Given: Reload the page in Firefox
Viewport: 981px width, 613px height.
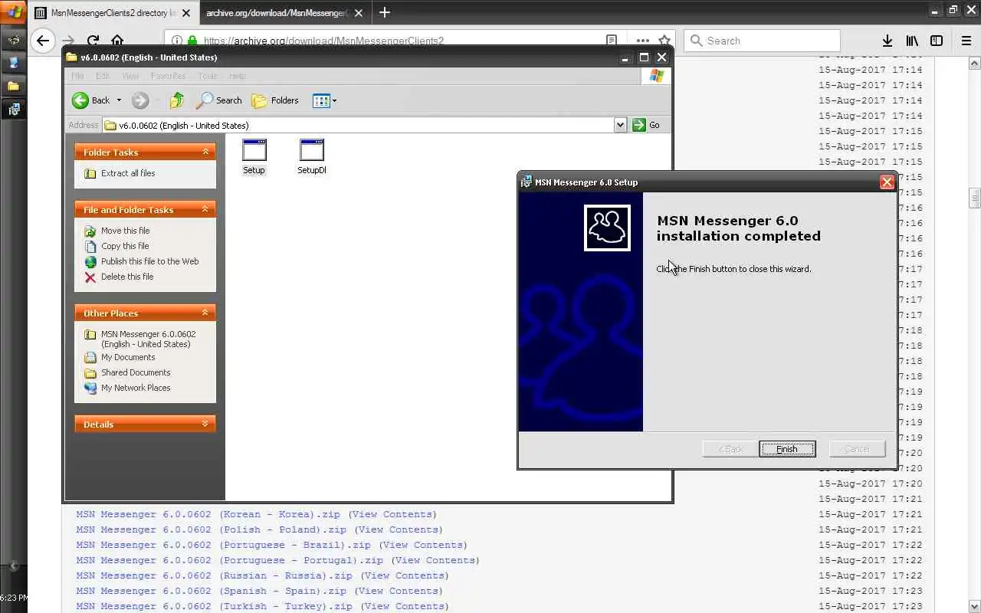Looking at the screenshot, I should 93,41.
